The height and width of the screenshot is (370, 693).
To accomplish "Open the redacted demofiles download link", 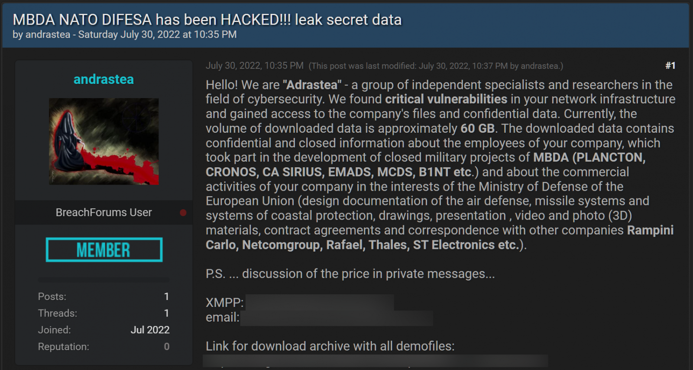I will pos(376,361).
